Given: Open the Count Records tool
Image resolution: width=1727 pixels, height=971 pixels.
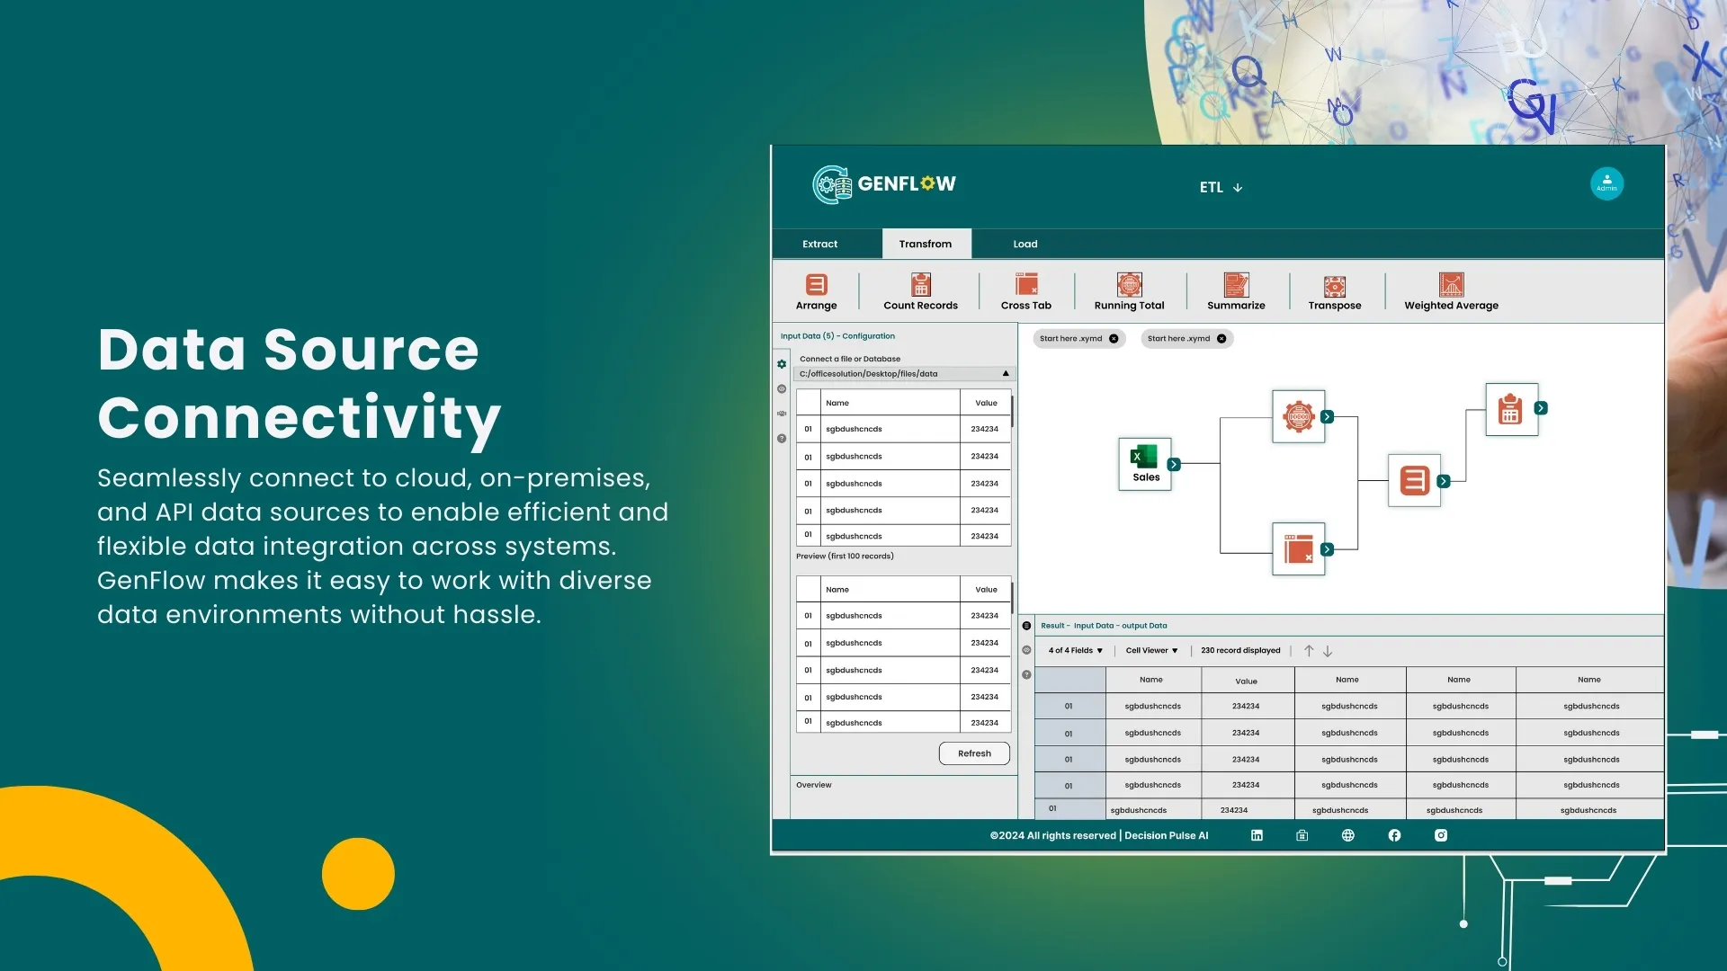Looking at the screenshot, I should pos(919,290).
